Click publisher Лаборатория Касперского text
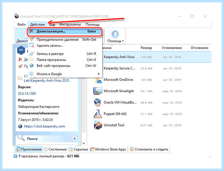Screen dimensions: 224x171 click(x=38, y=107)
